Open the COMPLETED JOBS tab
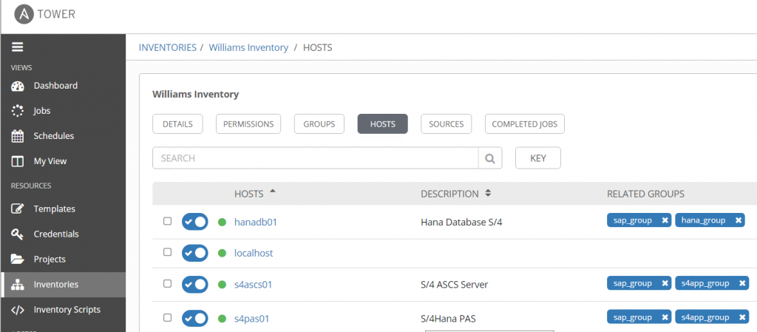 (x=525, y=124)
